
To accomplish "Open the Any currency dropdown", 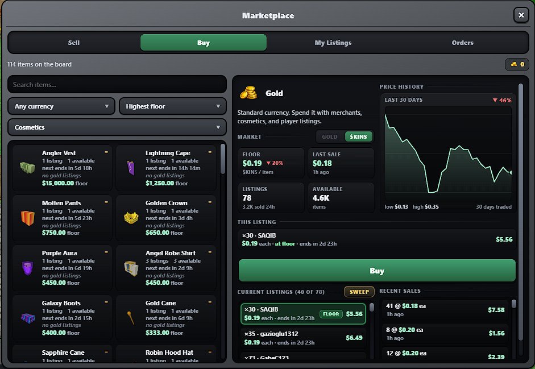I will point(61,106).
